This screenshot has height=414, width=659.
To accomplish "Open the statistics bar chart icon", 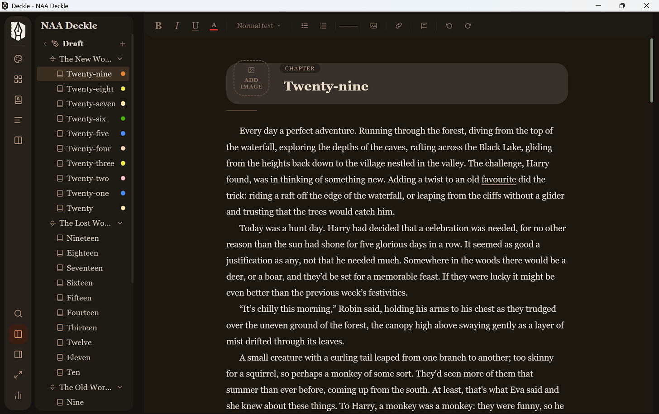I will (18, 395).
